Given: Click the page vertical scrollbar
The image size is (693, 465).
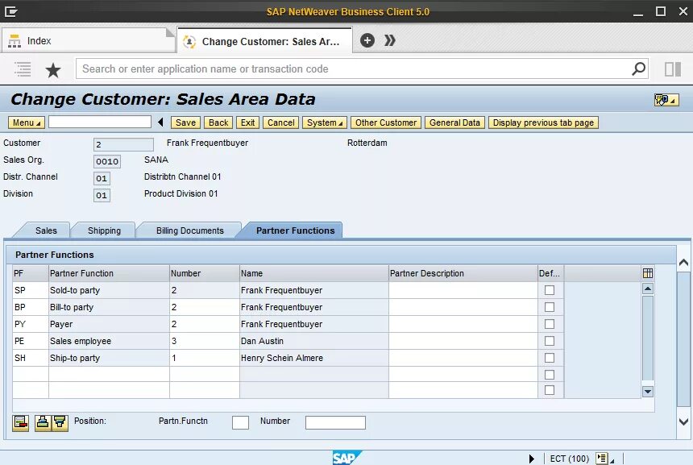Looking at the screenshot, I should (683, 339).
